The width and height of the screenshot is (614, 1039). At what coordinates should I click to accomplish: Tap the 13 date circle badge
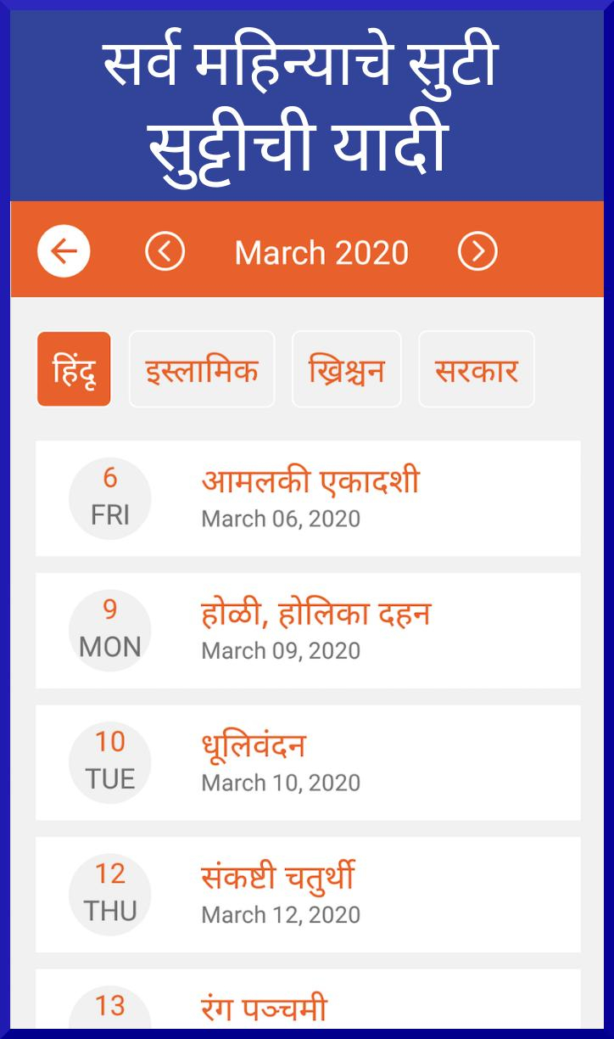110,1008
